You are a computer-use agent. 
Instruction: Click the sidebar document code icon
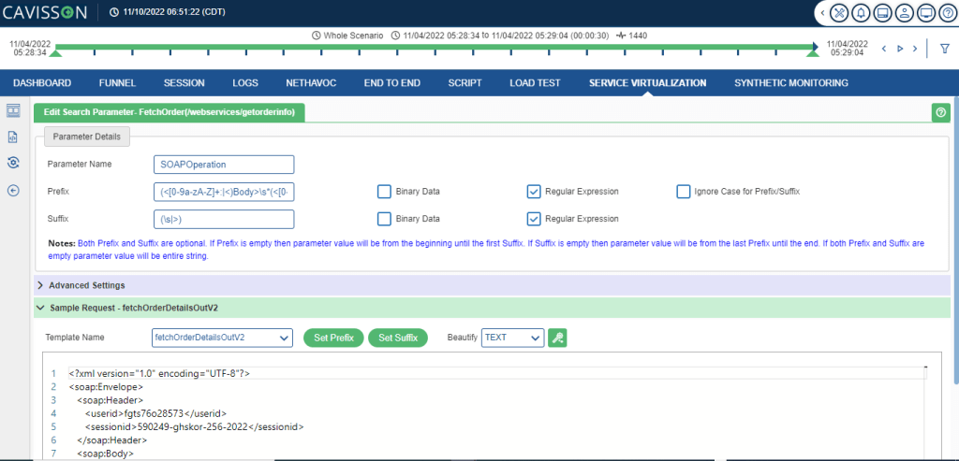point(13,137)
